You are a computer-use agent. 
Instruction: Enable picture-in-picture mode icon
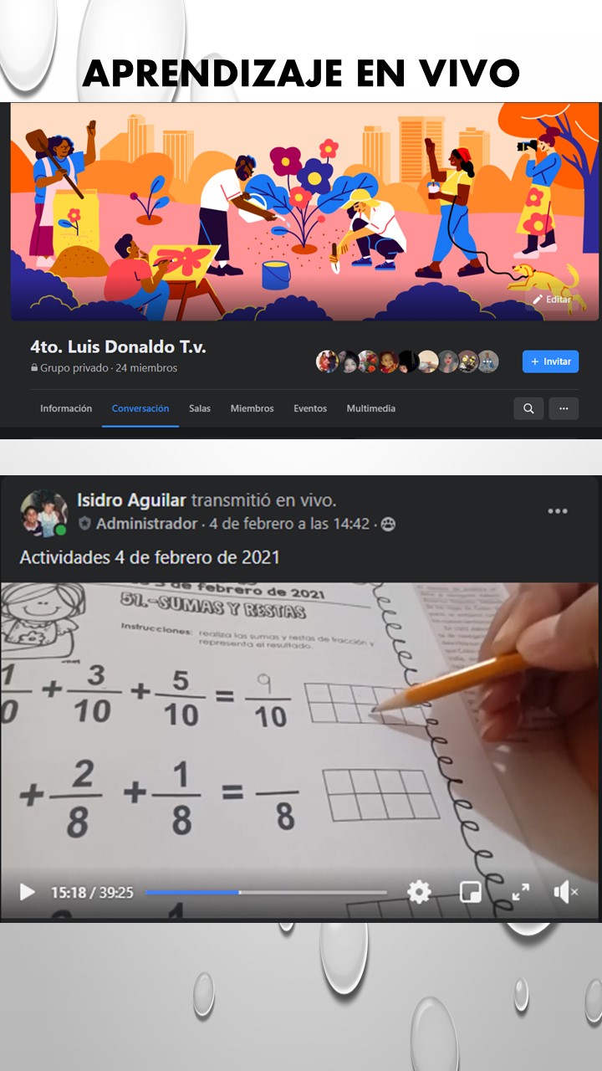(471, 892)
